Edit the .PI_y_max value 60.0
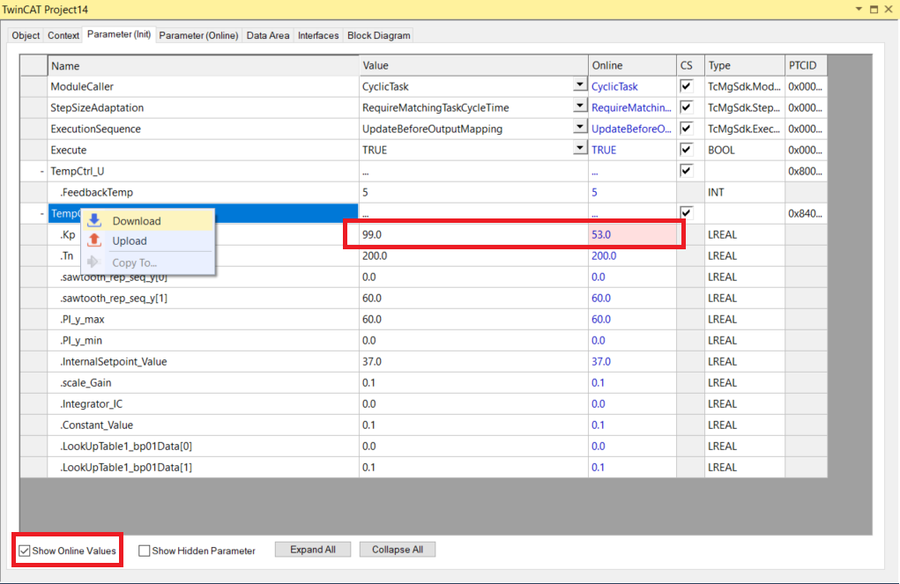 click(473, 319)
